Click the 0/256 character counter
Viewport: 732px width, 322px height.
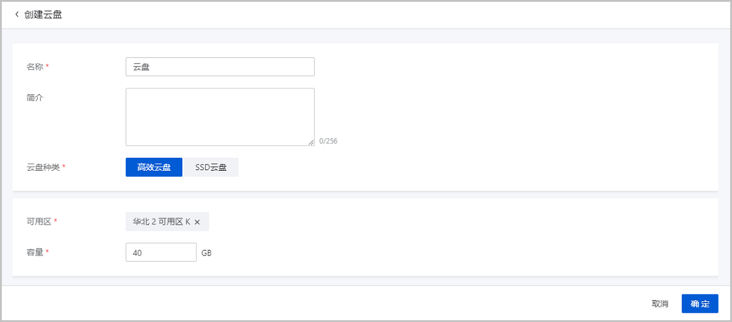coord(328,141)
